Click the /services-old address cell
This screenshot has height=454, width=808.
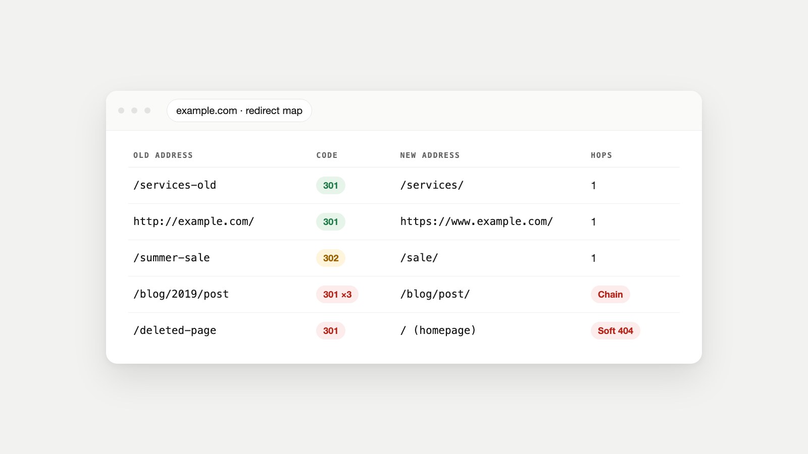coord(175,185)
